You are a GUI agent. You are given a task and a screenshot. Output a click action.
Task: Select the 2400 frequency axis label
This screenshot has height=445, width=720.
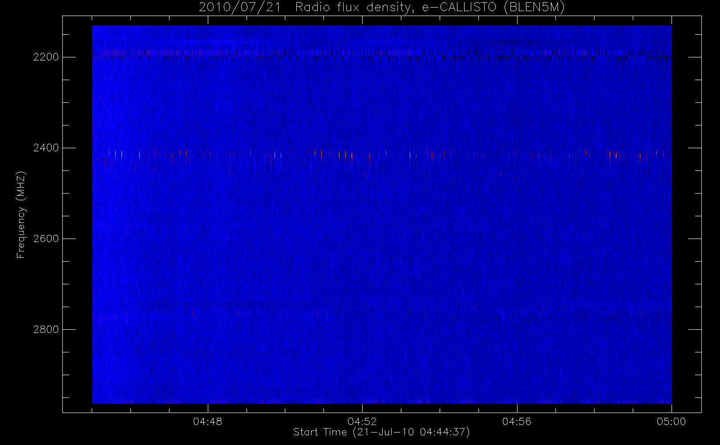click(46, 148)
